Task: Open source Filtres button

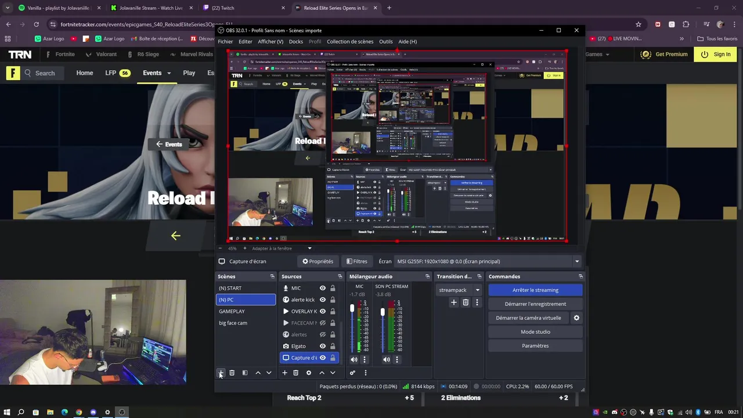Action: click(x=356, y=261)
